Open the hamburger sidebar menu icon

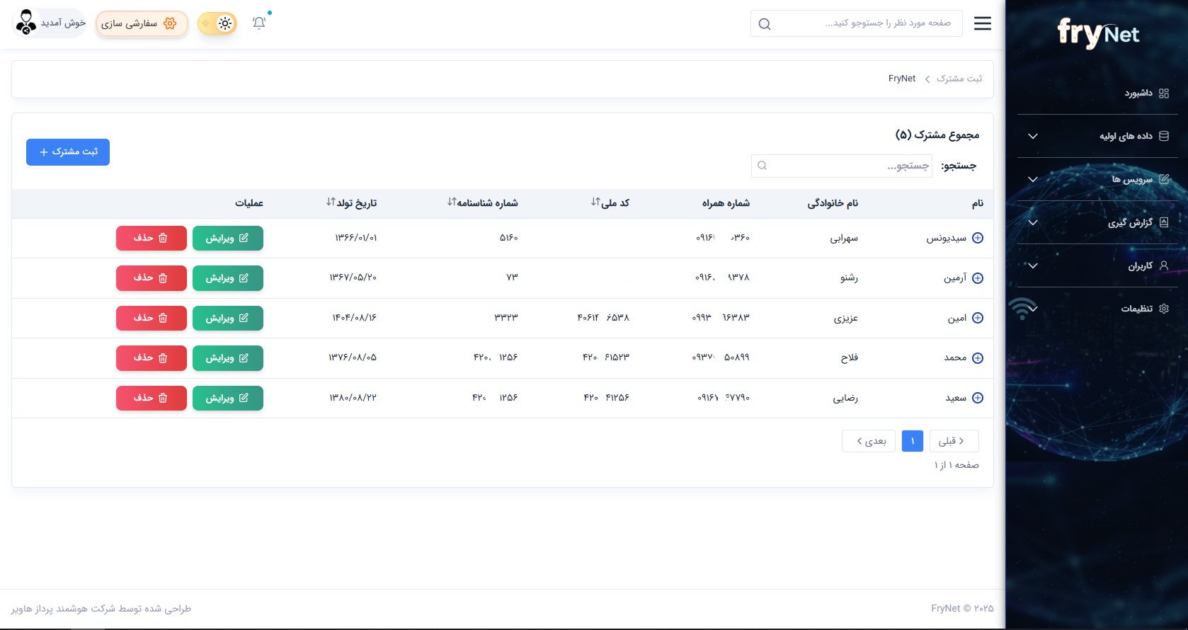click(982, 23)
